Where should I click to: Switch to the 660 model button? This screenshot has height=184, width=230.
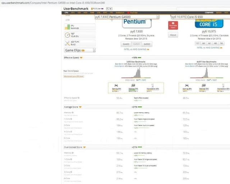coord(204,43)
